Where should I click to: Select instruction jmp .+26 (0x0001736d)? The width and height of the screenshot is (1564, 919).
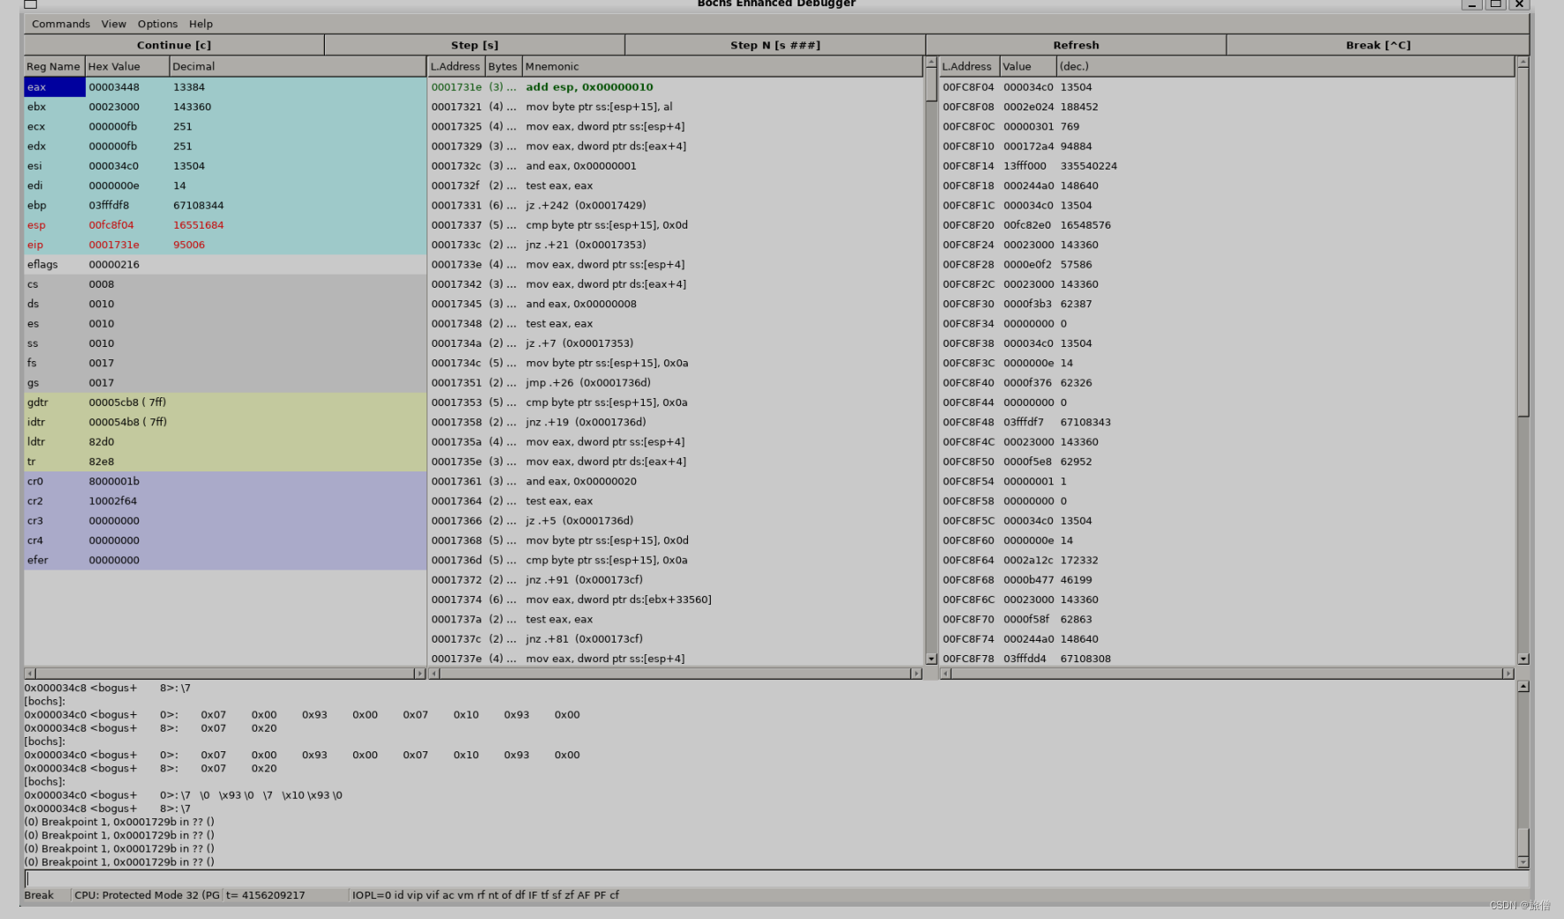tap(676, 382)
